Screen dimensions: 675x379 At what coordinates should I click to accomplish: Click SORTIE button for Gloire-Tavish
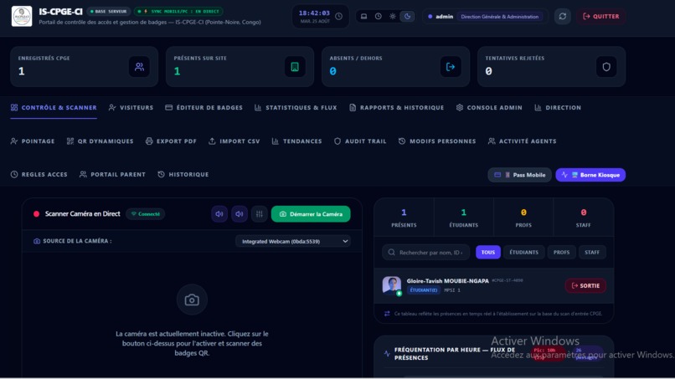coord(585,285)
